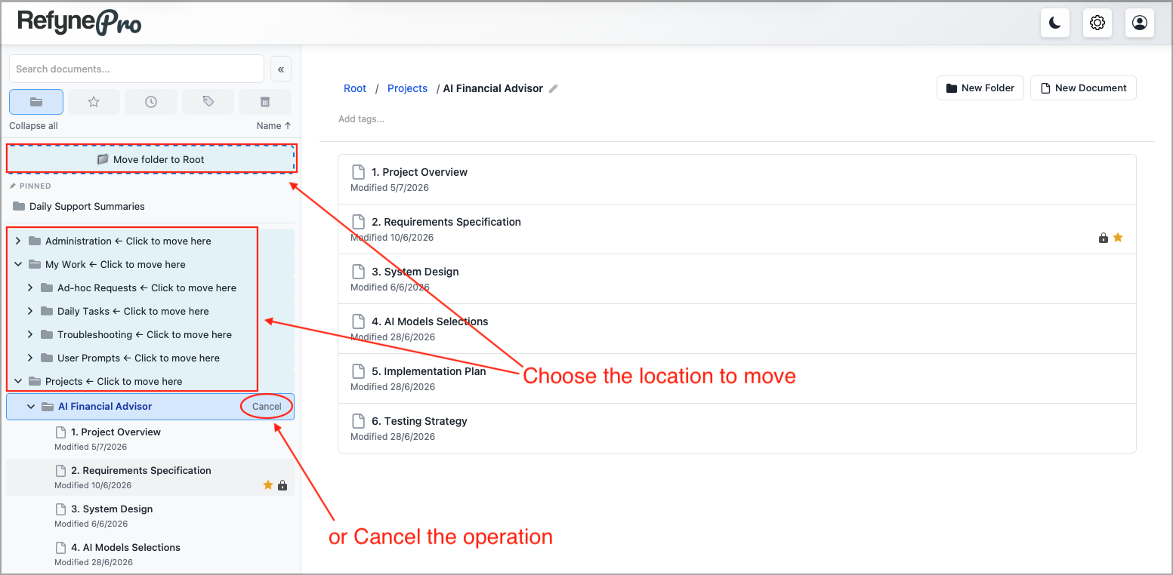Switch to the recent clock tab
Image resolution: width=1173 pixels, height=575 pixels.
151,102
